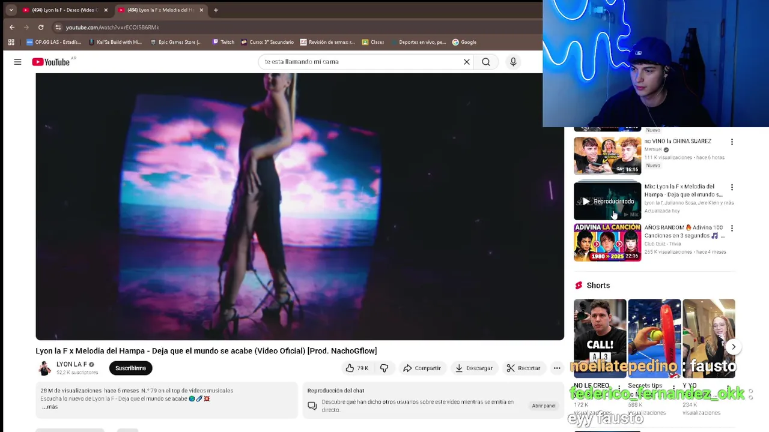Click the video title text
The image size is (769, 432).
coord(206,351)
